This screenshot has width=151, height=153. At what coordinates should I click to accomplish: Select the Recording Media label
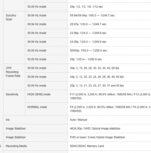point(16,146)
